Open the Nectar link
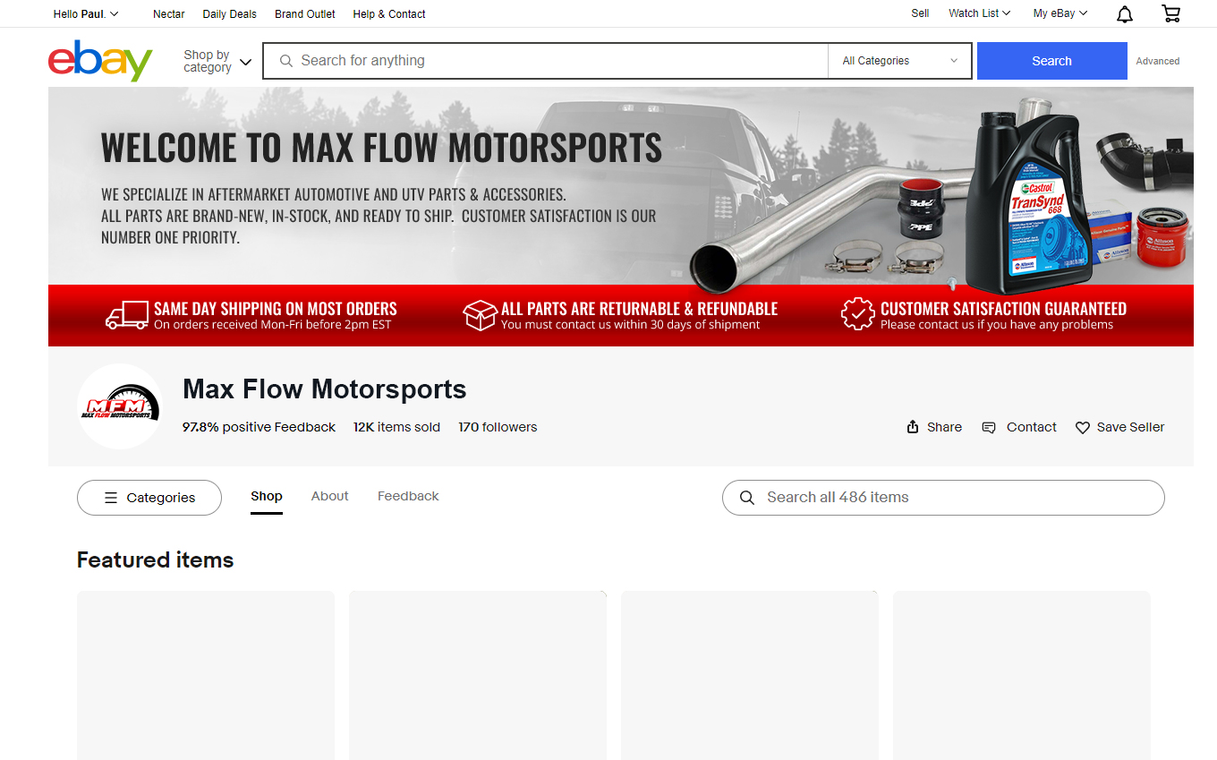The image size is (1217, 760). click(169, 13)
